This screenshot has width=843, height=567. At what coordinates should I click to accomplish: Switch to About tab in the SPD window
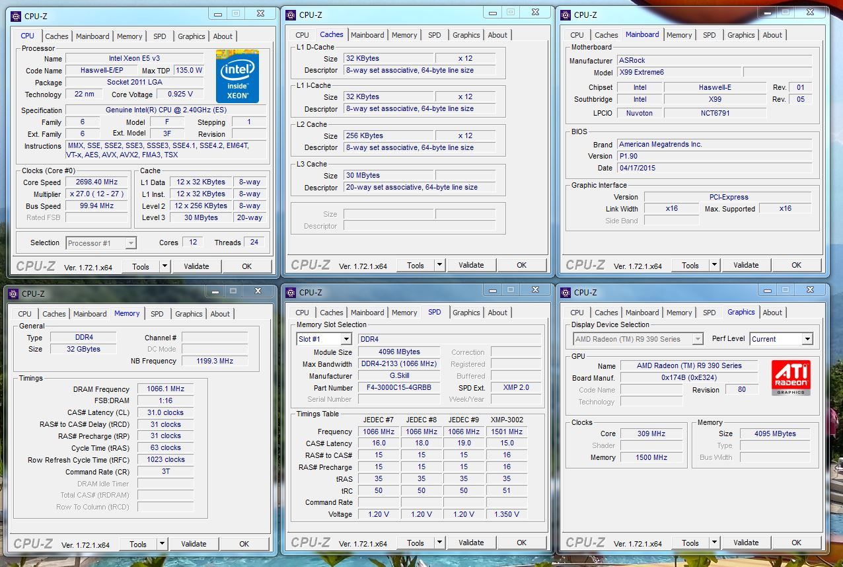point(497,313)
